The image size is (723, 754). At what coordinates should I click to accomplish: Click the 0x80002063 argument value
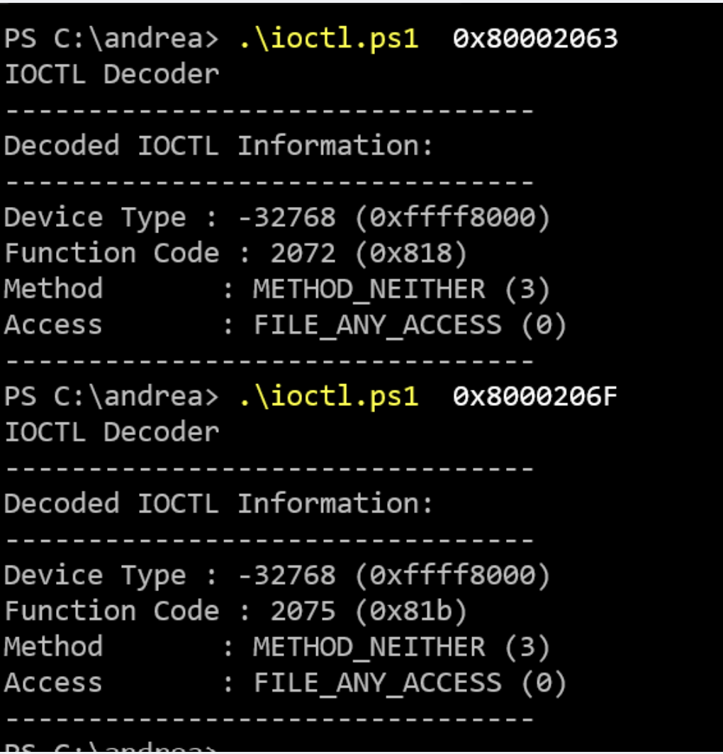(535, 38)
